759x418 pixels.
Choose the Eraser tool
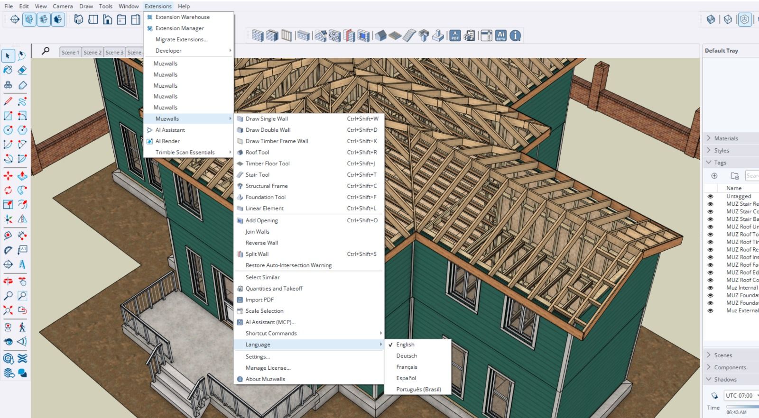click(x=22, y=70)
